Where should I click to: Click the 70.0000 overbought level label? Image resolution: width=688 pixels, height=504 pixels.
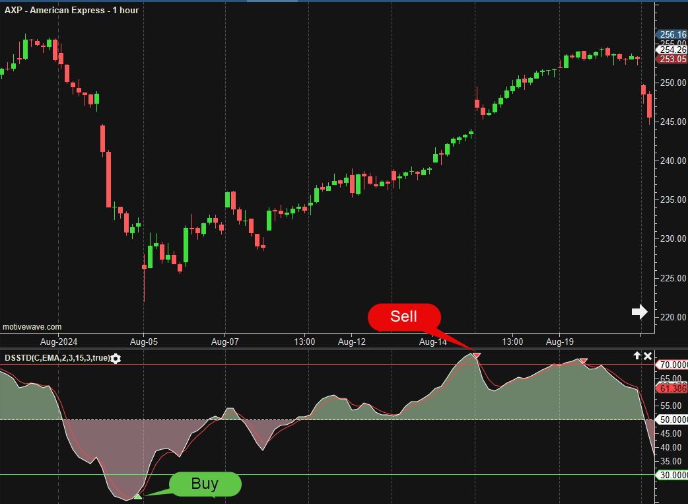click(x=672, y=365)
